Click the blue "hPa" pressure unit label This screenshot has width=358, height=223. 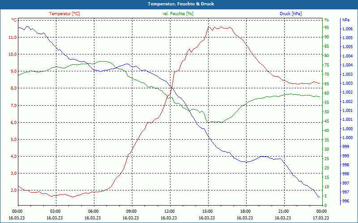click(x=345, y=20)
